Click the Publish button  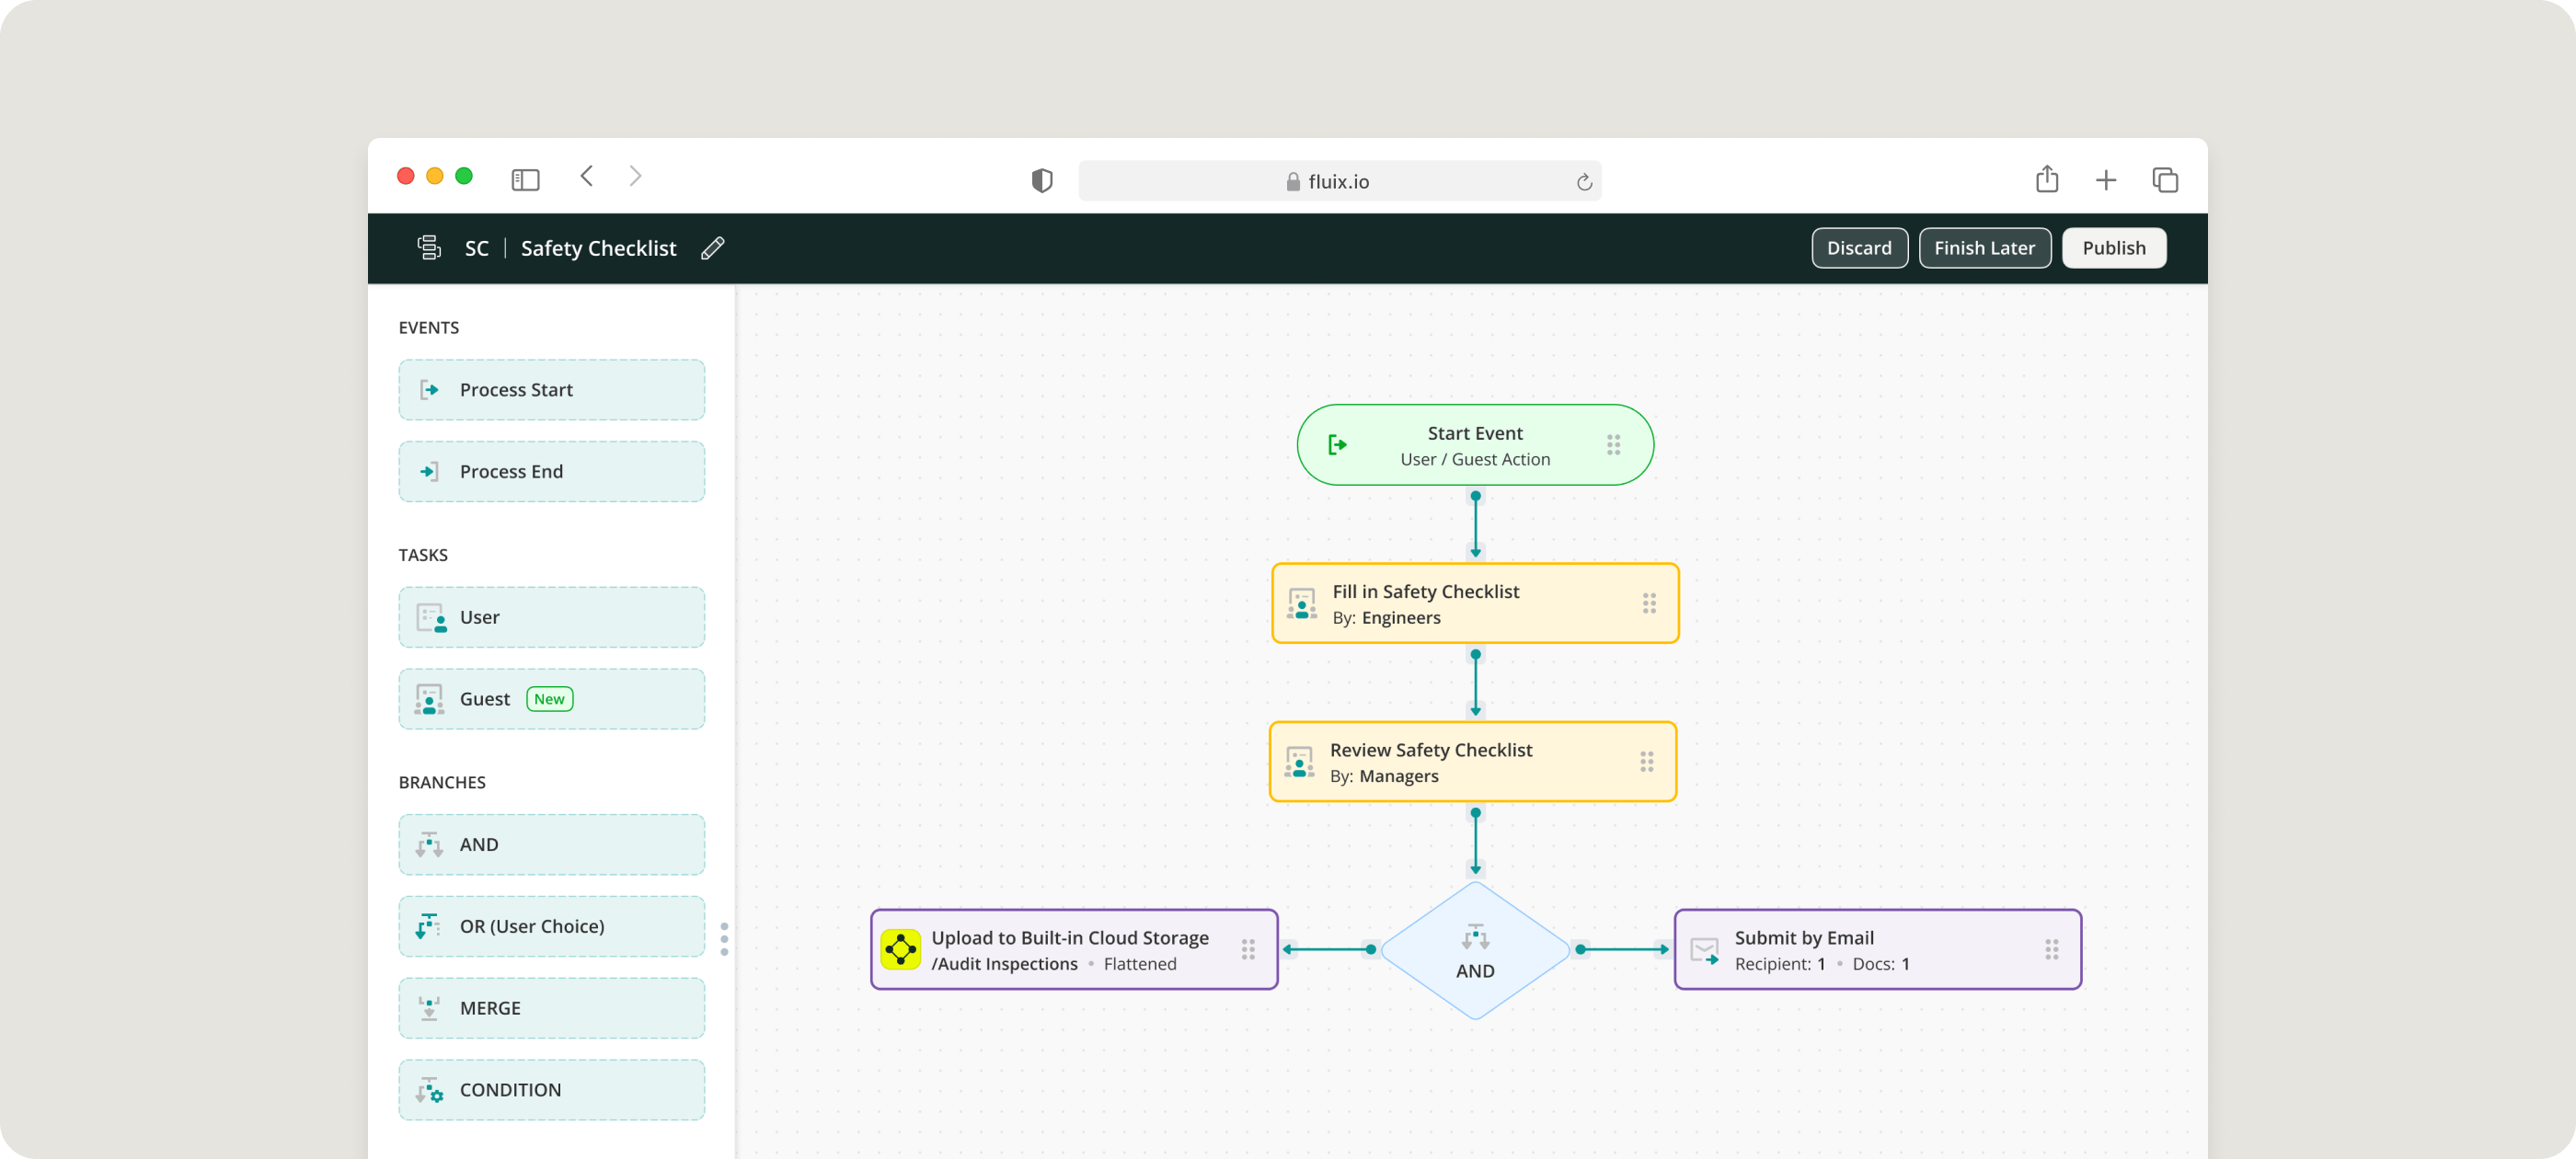[2113, 248]
